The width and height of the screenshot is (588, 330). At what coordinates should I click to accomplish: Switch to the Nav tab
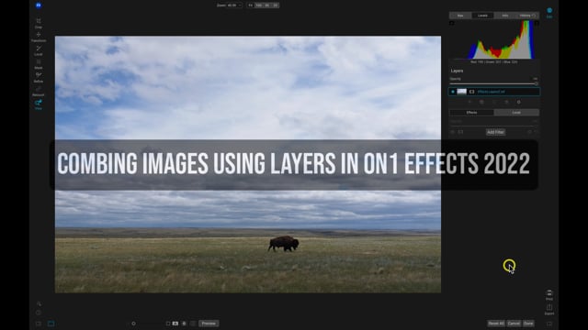[460, 16]
